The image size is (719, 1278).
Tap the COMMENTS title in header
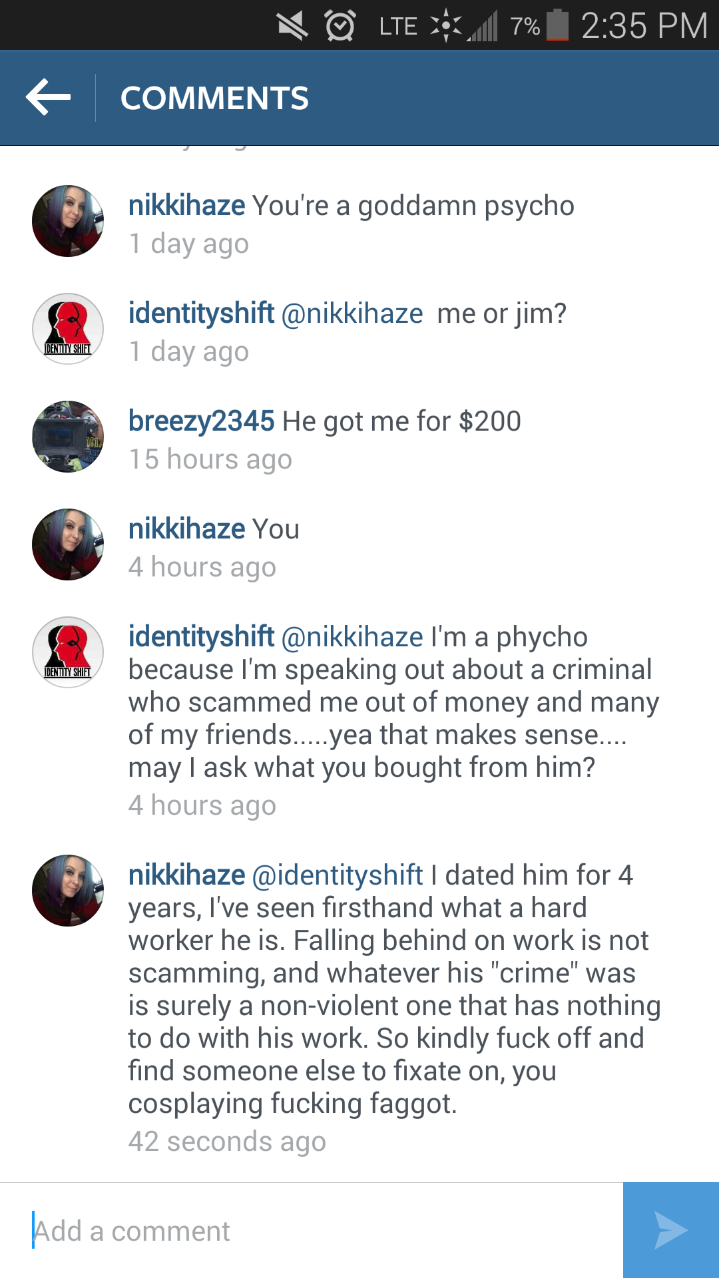pyautogui.click(x=214, y=98)
